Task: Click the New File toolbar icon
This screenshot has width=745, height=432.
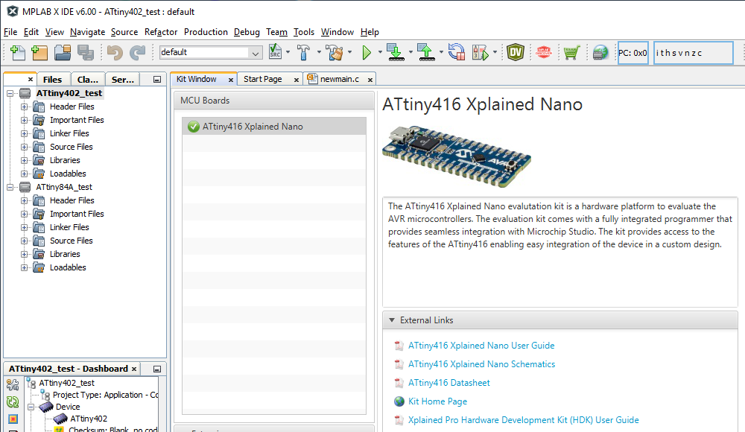Action: point(18,52)
